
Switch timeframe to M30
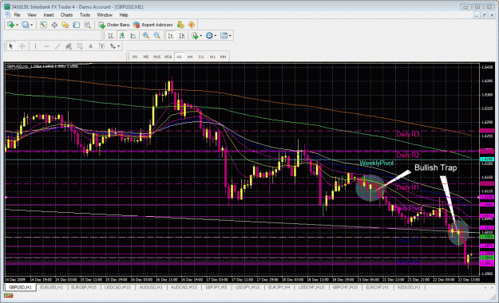[168, 57]
